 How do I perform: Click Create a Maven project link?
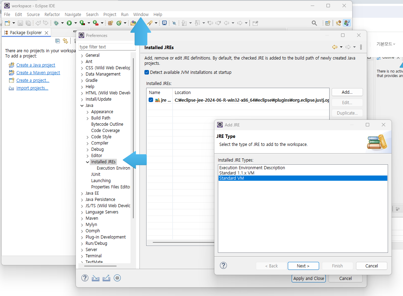click(38, 73)
